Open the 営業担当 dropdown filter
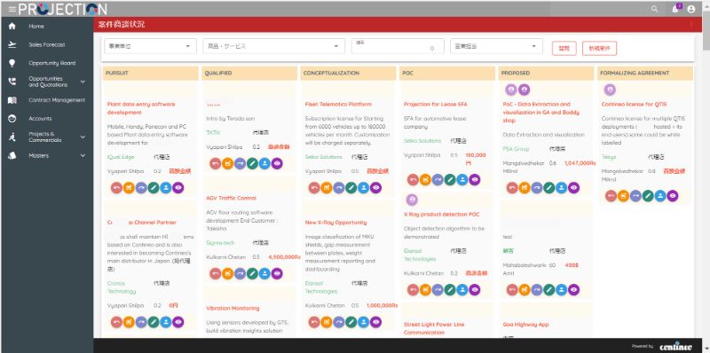This screenshot has height=353, width=710. pyautogui.click(x=496, y=46)
